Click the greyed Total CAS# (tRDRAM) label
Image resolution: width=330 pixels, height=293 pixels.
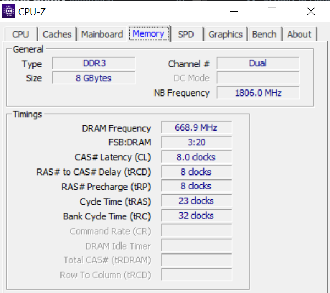tap(107, 260)
